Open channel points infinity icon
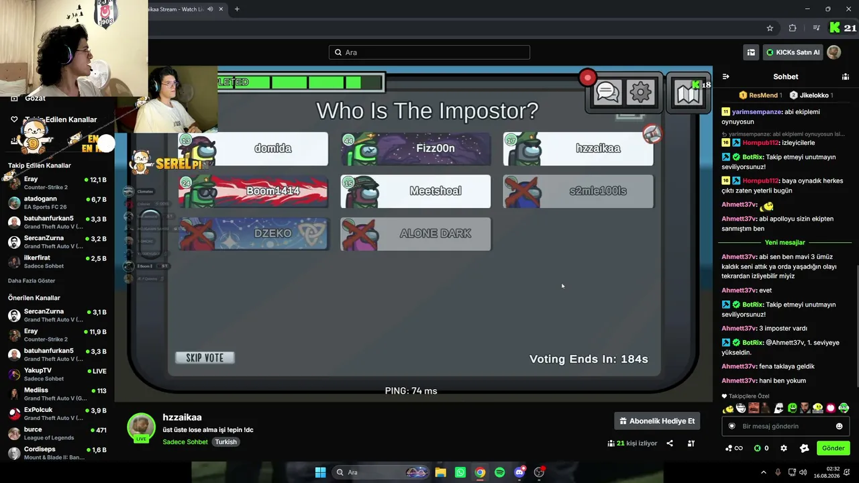 pos(734,448)
